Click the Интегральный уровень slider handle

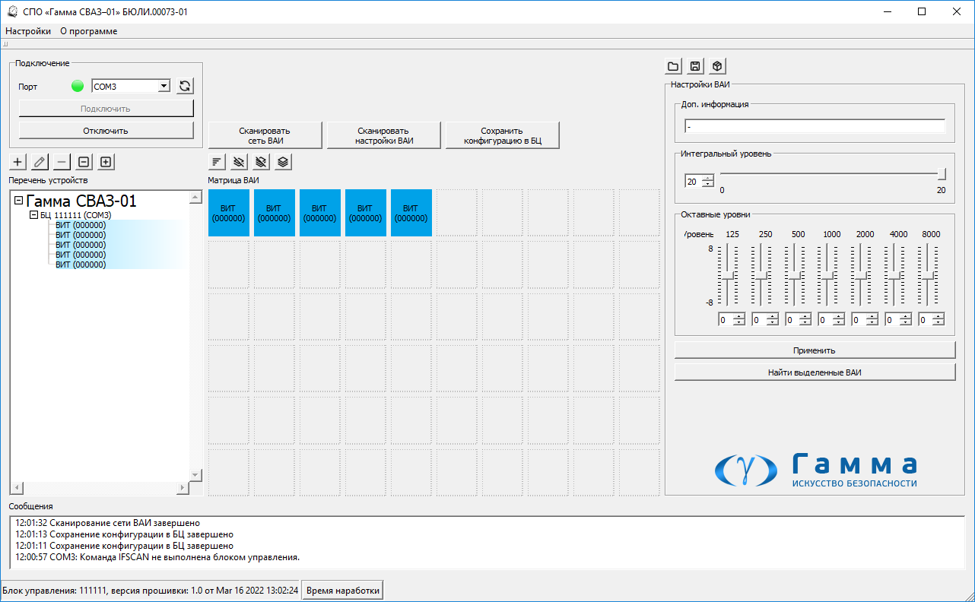942,174
